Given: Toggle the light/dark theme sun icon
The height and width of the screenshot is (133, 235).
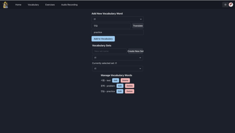Looking at the screenshot, I should point(225,5).
